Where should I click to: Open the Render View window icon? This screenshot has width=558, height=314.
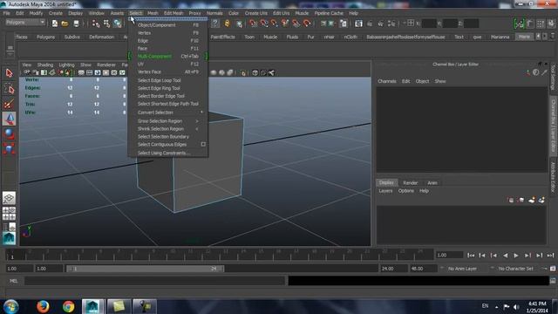click(358, 24)
